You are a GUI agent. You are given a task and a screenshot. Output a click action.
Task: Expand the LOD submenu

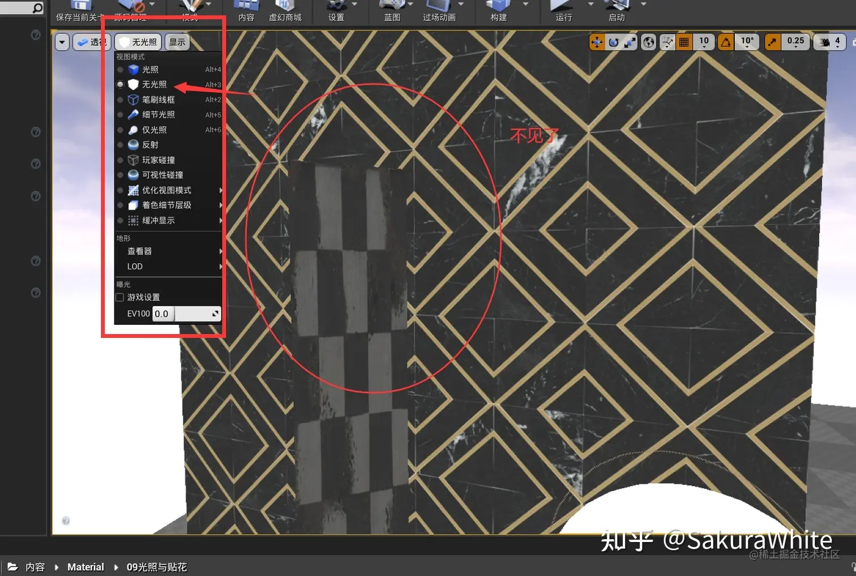tap(169, 266)
